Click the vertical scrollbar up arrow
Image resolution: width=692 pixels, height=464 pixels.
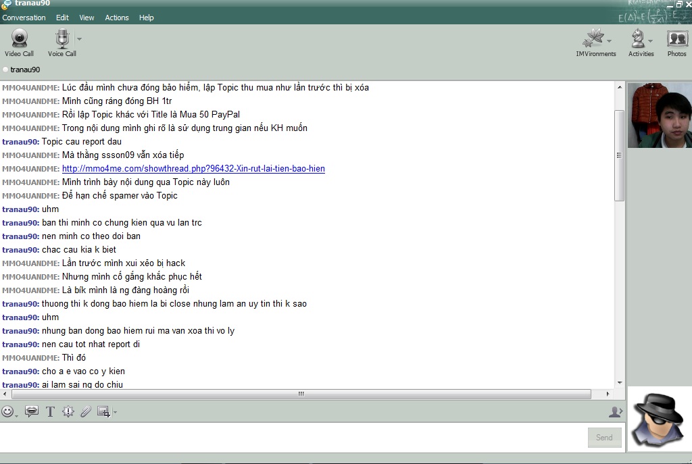tap(620, 87)
